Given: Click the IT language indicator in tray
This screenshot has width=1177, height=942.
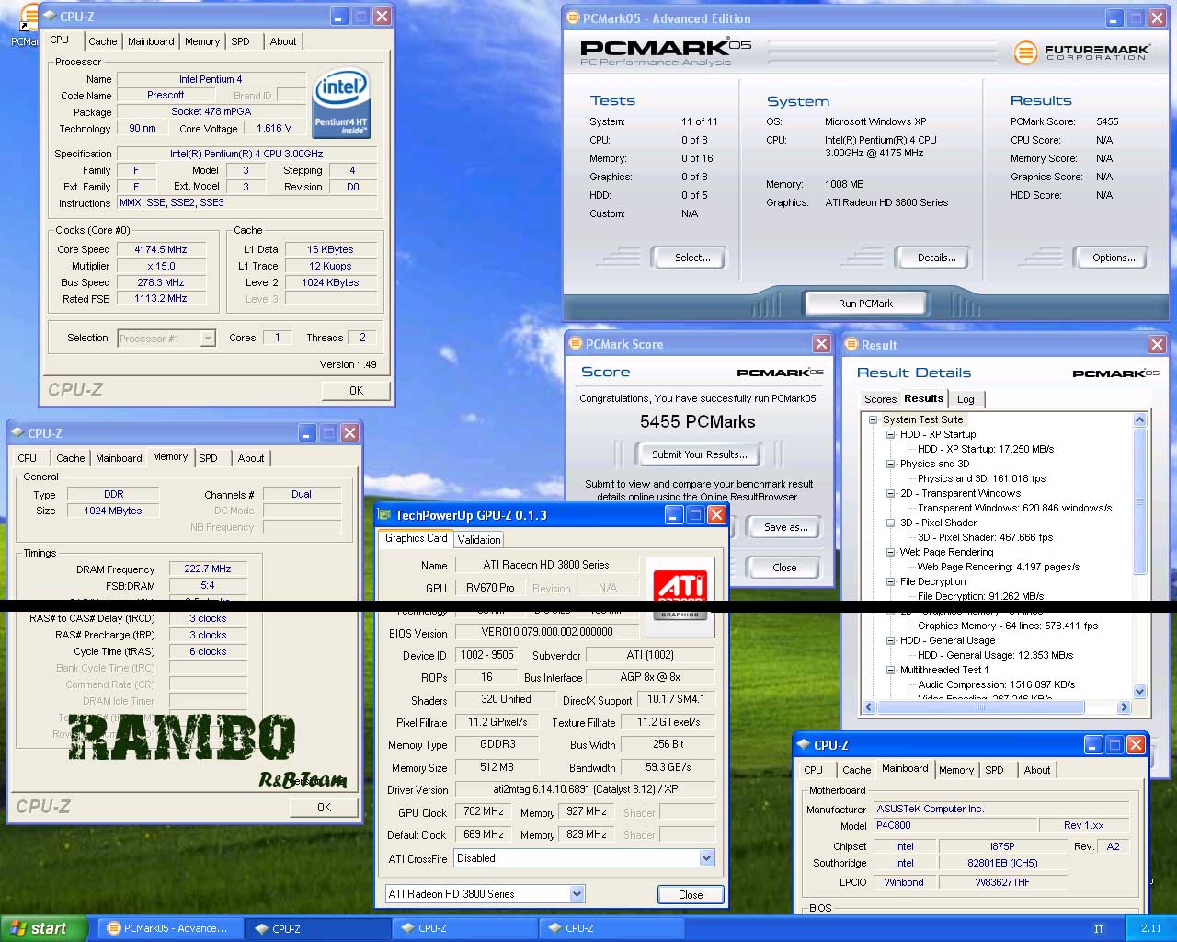Looking at the screenshot, I should click(x=1099, y=929).
